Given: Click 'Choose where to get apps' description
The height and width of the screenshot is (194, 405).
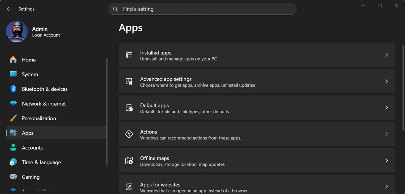Looking at the screenshot, I should (197, 85).
